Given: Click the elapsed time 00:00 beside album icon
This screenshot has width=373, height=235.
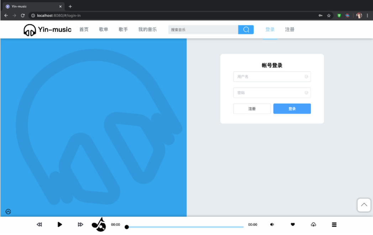Looking at the screenshot, I should (116, 225).
